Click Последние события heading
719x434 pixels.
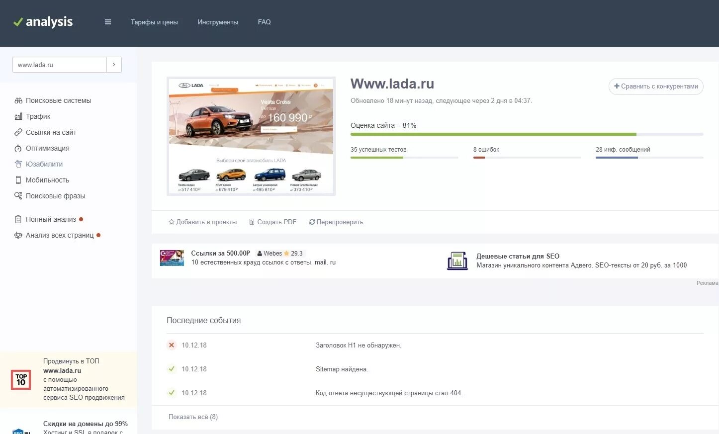pos(203,321)
